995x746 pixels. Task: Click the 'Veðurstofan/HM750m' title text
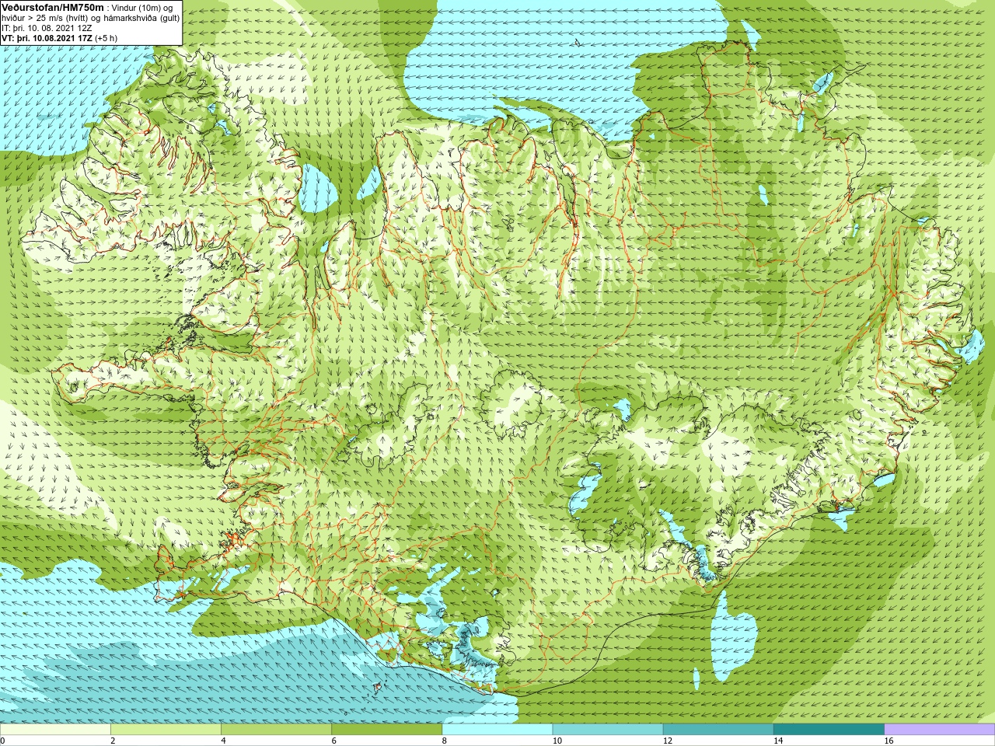tap(53, 7)
